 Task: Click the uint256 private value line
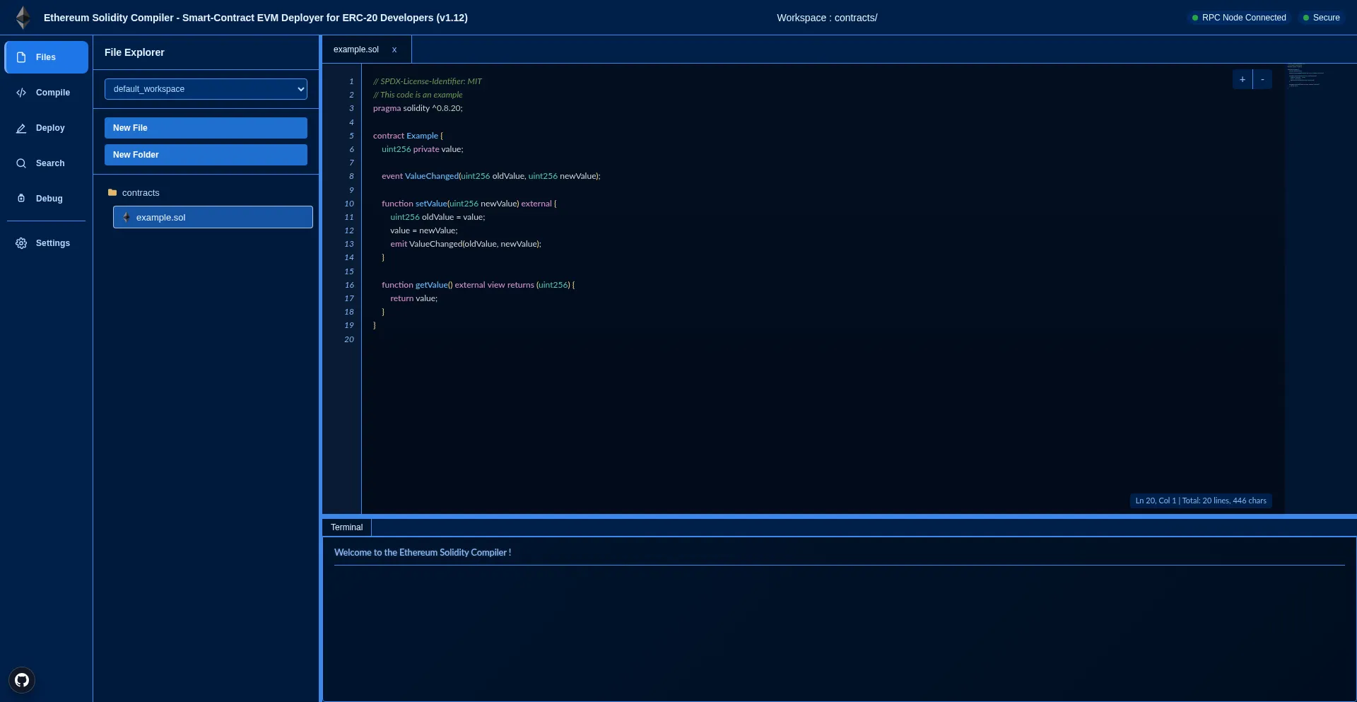[x=423, y=149]
